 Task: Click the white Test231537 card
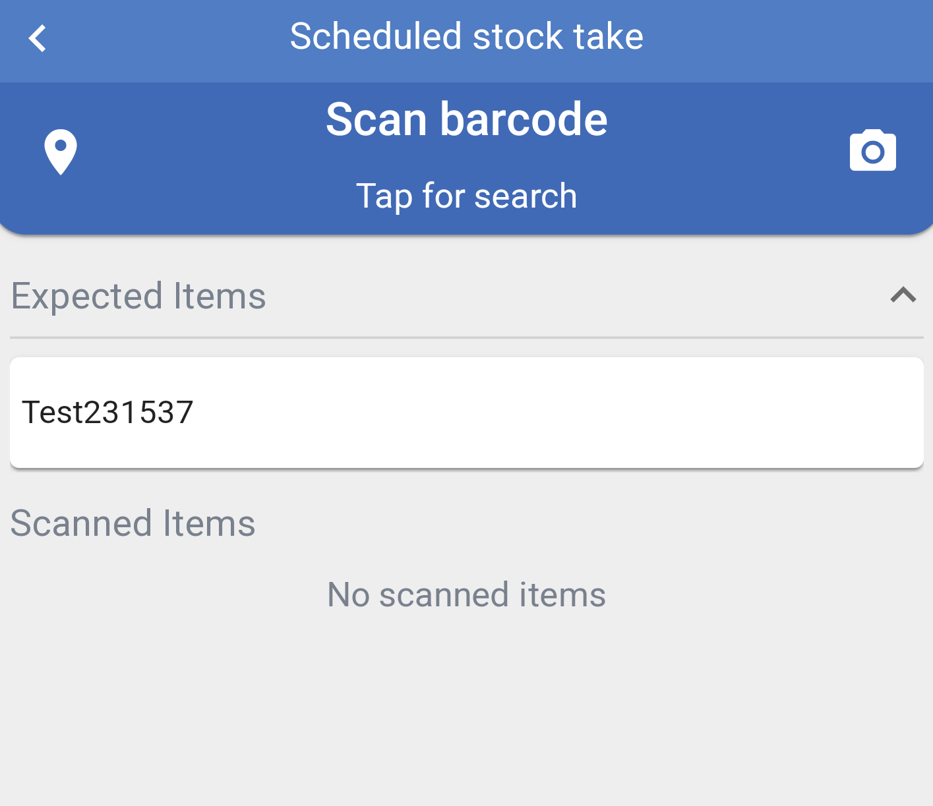466,413
